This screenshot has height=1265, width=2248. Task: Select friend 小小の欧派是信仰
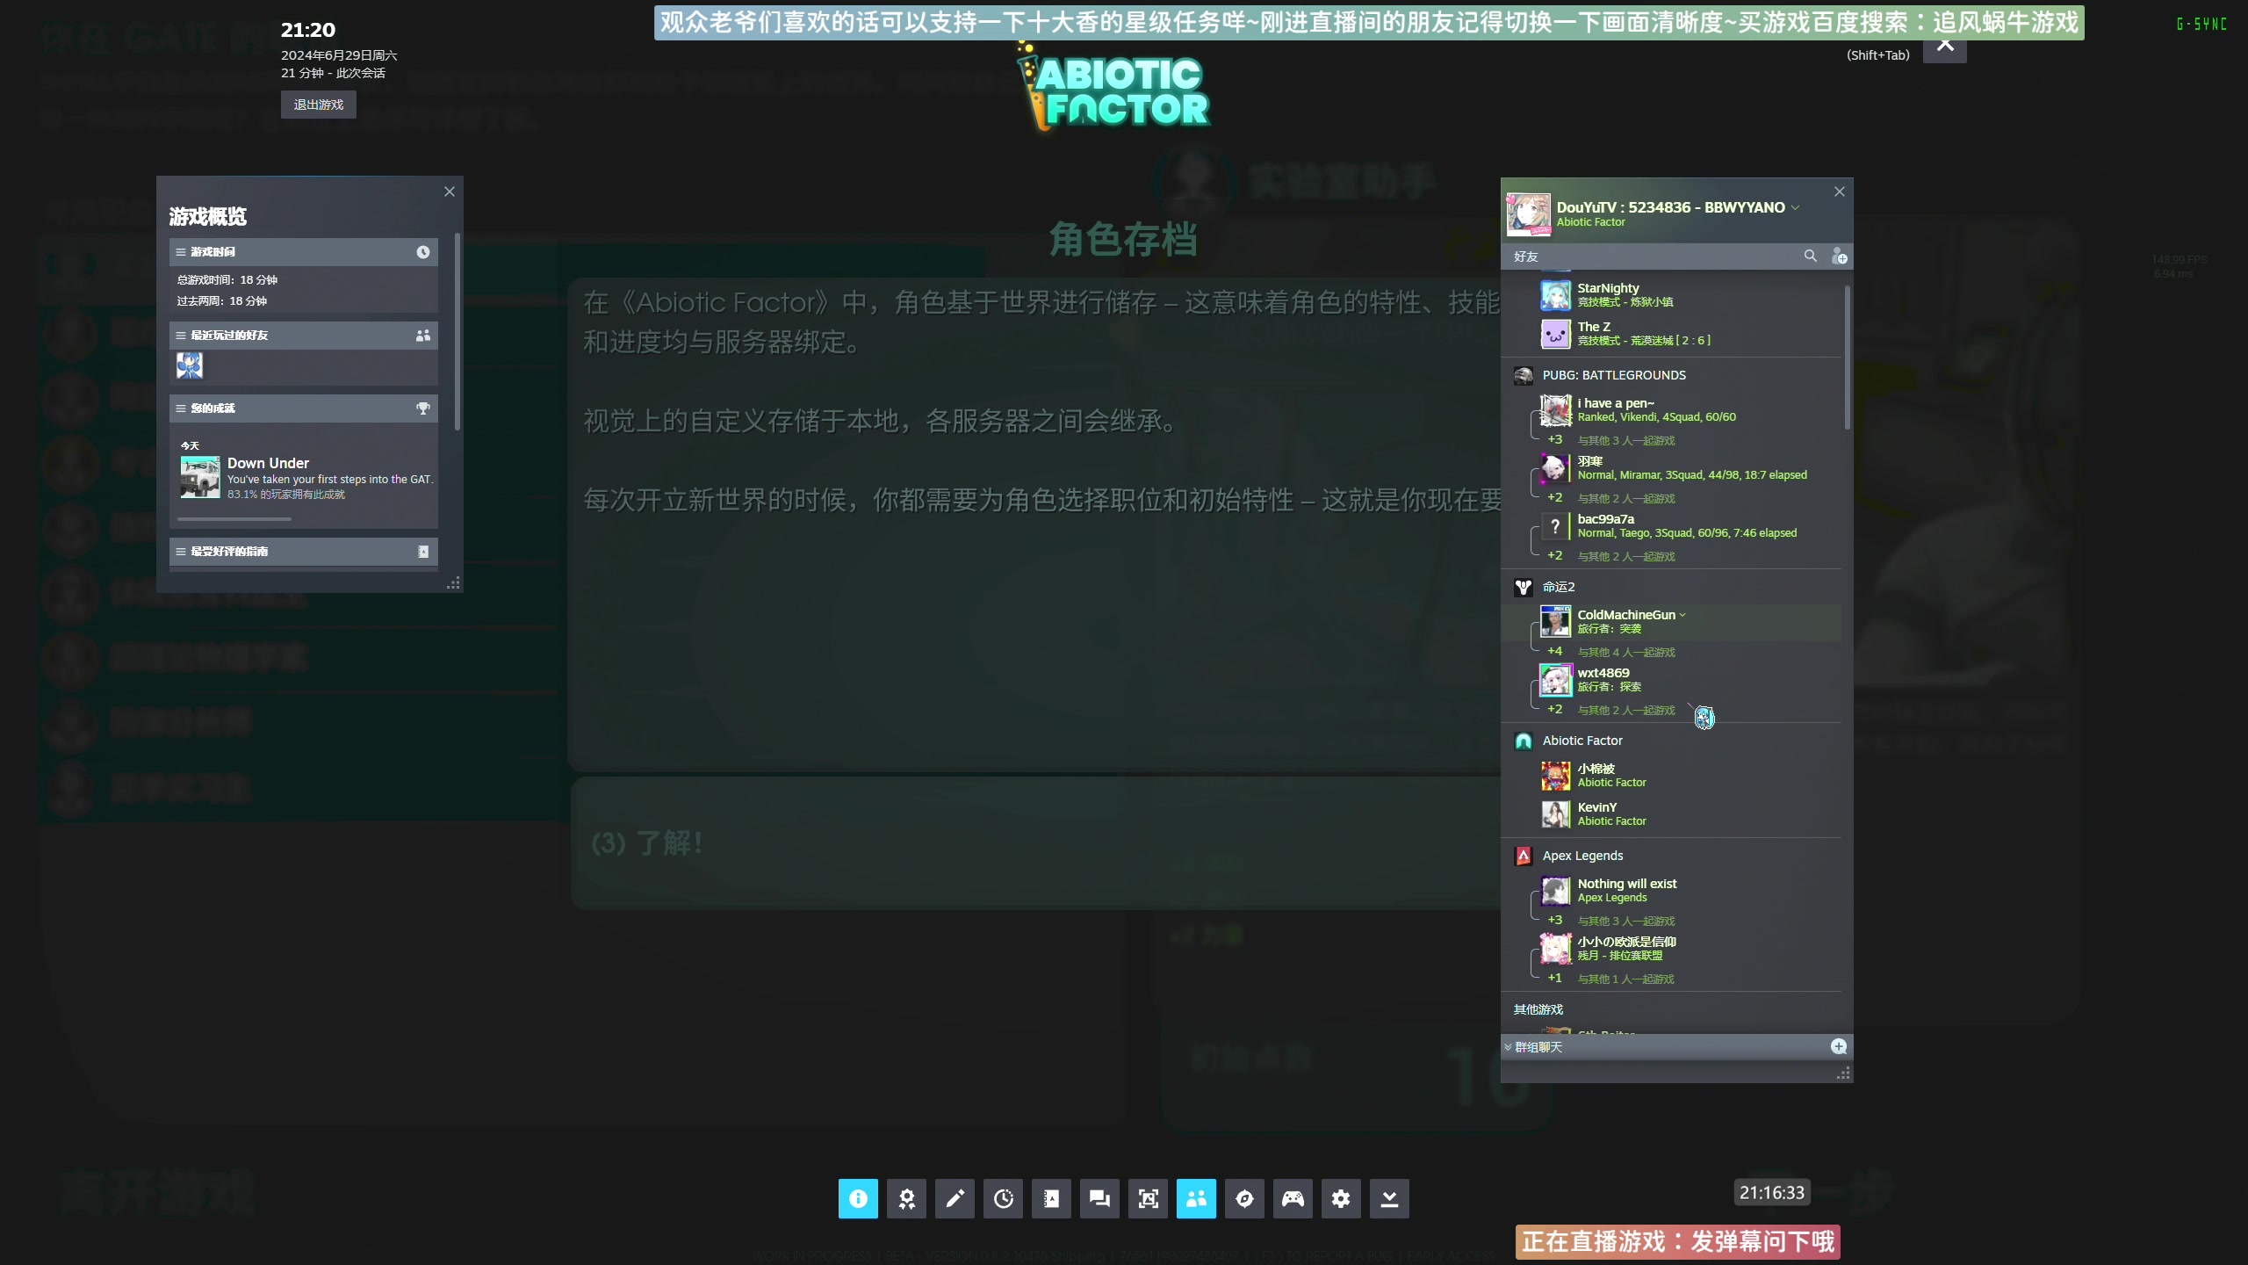[1672, 949]
